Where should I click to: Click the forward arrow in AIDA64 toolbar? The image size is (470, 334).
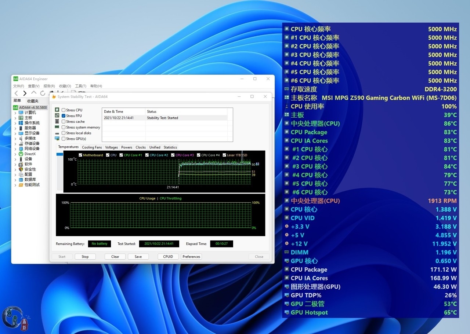[25, 93]
